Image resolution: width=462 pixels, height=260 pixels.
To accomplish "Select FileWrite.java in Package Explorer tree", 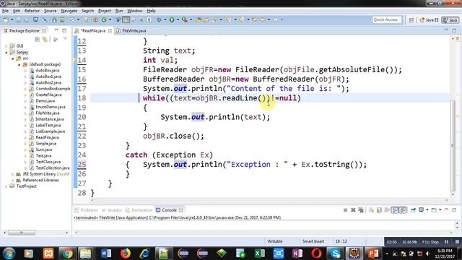I will click(x=48, y=113).
